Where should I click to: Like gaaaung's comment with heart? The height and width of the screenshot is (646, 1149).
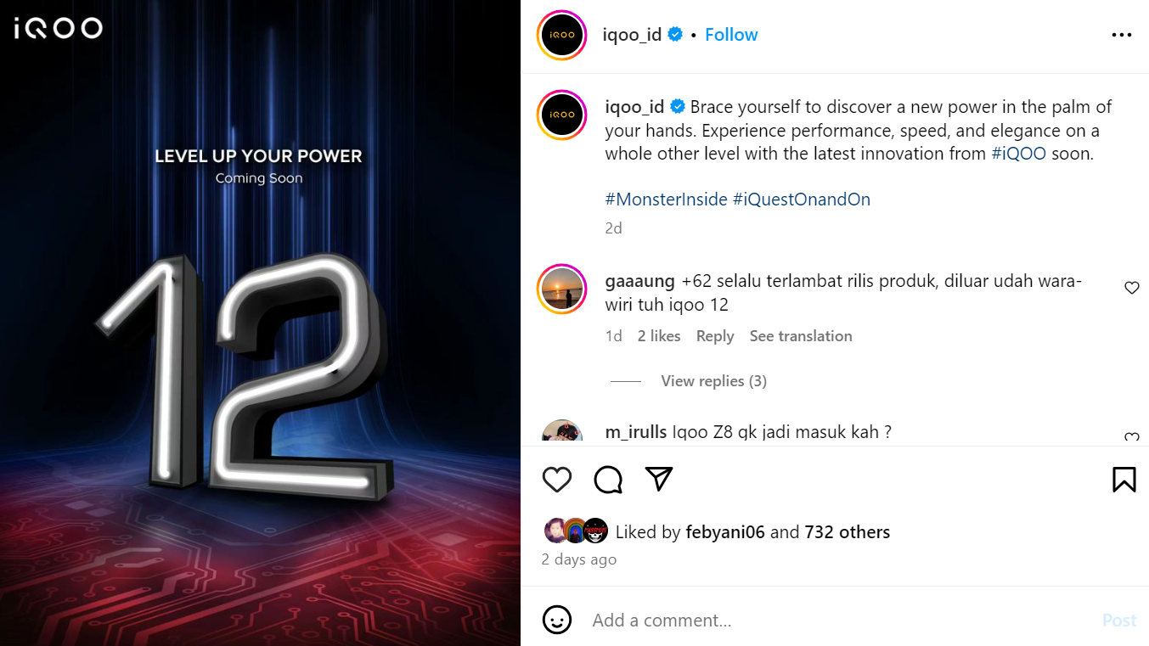1131,288
